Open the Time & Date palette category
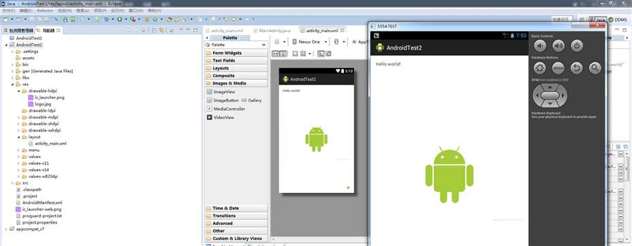This screenshot has height=246, width=632. tap(236, 208)
